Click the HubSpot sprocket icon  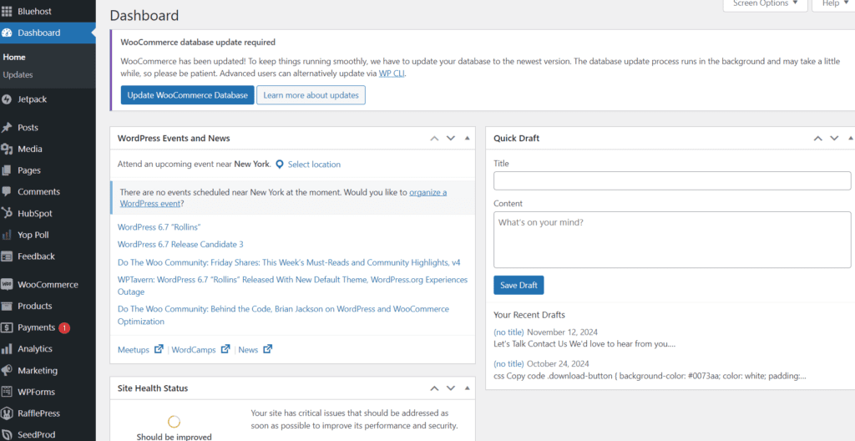click(7, 214)
